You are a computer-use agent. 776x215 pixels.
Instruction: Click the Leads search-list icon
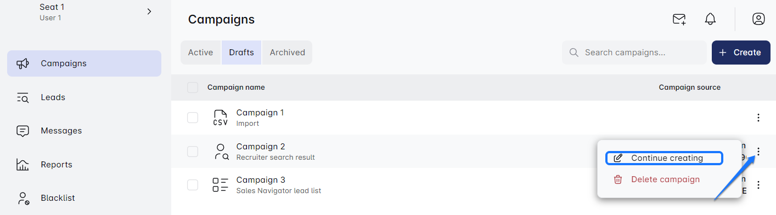23,97
